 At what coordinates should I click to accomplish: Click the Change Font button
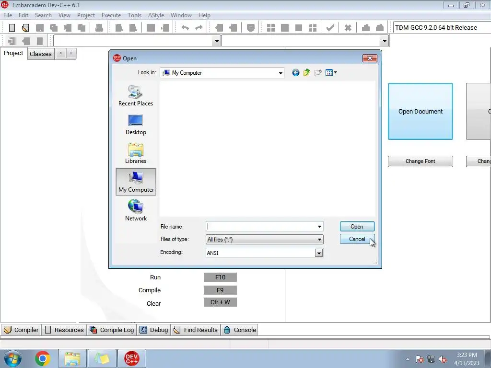click(420, 161)
